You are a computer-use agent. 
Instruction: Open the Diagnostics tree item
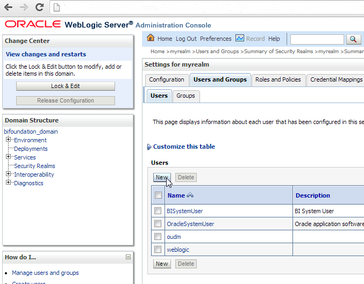point(28,183)
